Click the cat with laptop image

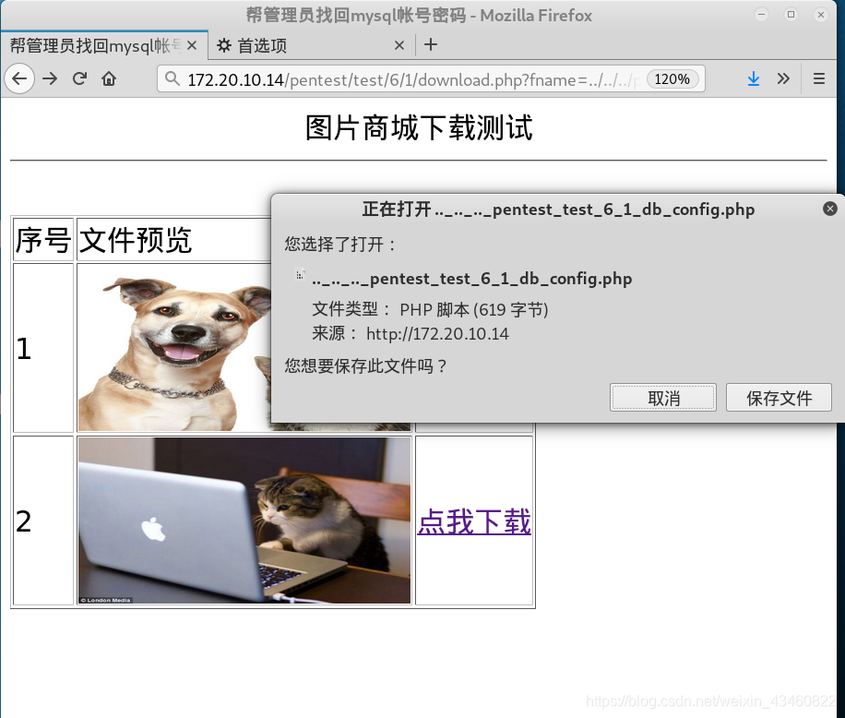(x=244, y=521)
